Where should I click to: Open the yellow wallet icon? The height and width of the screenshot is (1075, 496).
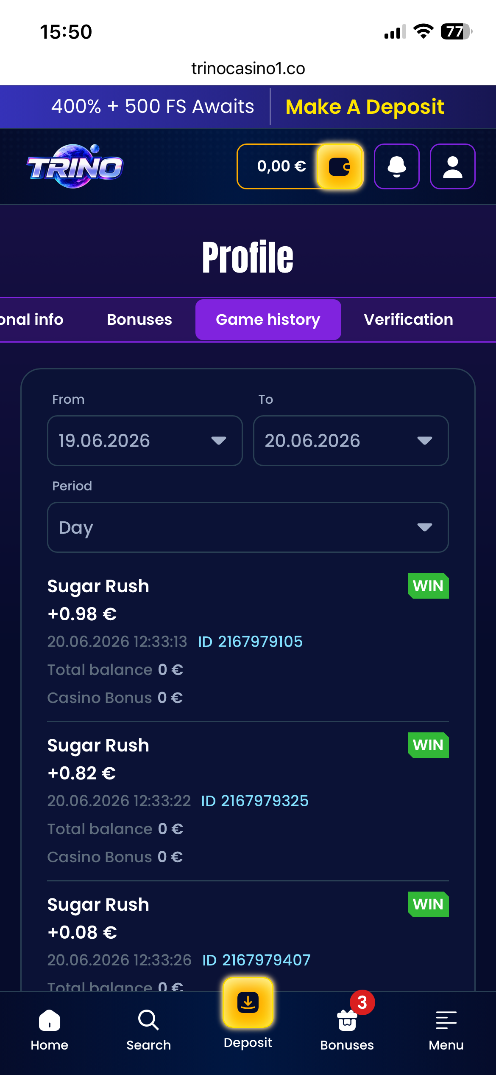[x=340, y=166]
